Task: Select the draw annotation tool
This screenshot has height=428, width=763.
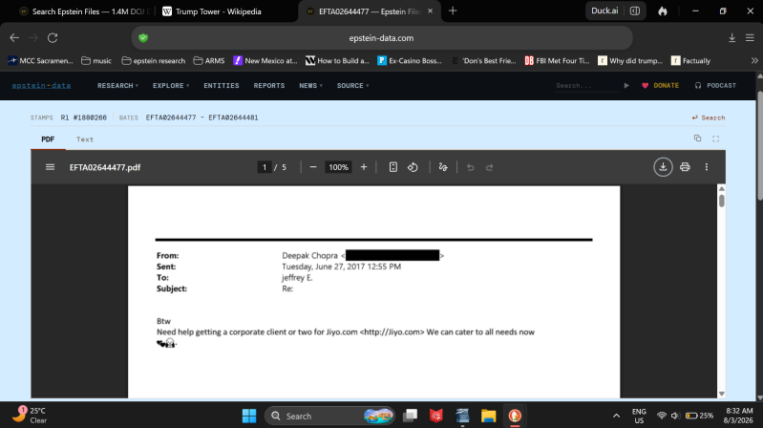Action: (x=443, y=167)
